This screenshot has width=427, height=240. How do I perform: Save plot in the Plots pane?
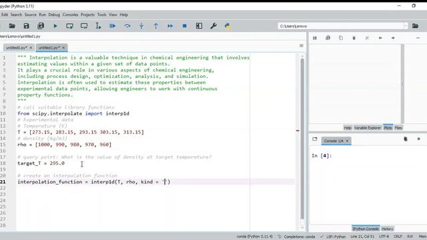(x=315, y=38)
